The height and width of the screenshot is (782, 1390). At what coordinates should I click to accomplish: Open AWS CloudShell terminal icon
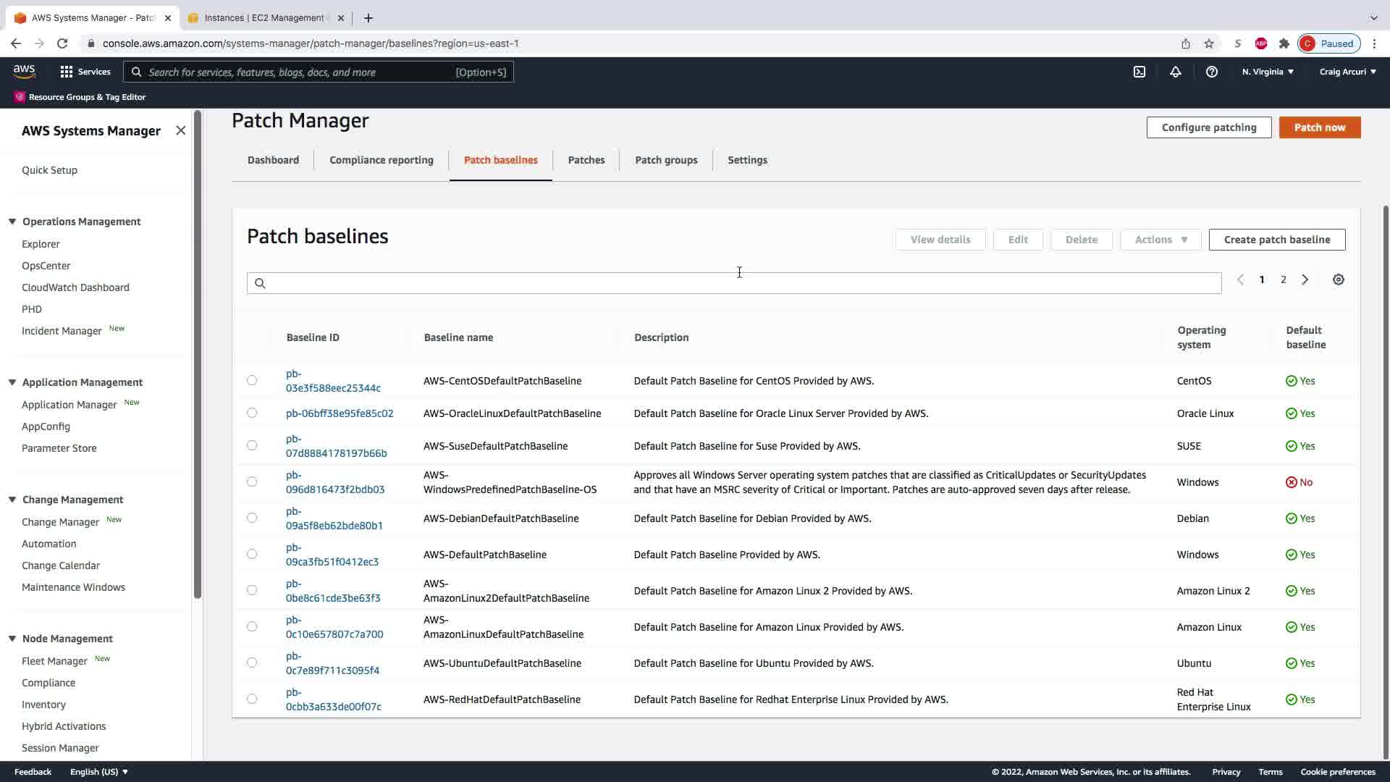1140,72
